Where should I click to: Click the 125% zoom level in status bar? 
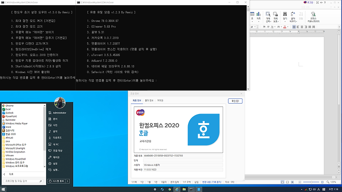pos(333,182)
